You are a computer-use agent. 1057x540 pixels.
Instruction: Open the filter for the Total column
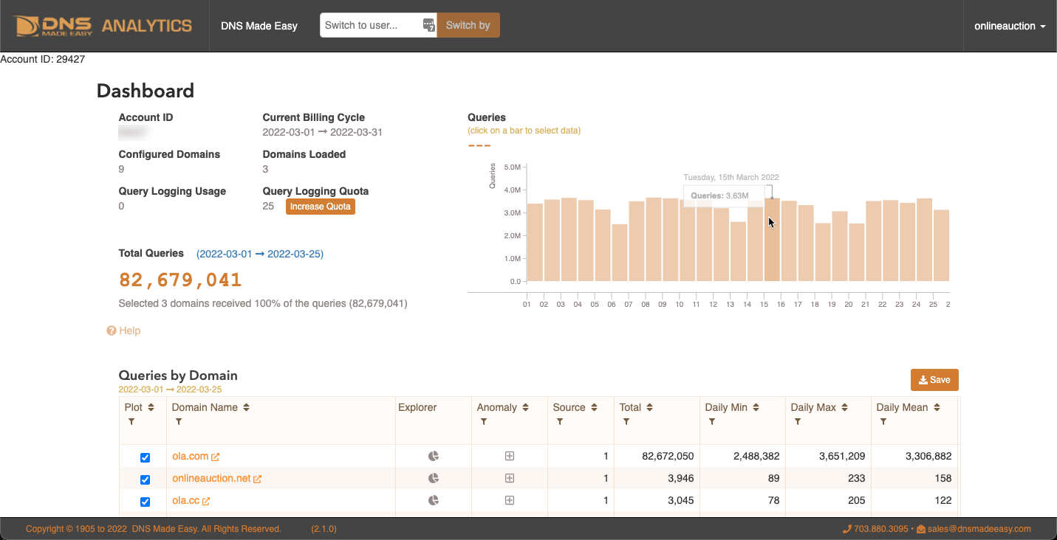coord(626,422)
